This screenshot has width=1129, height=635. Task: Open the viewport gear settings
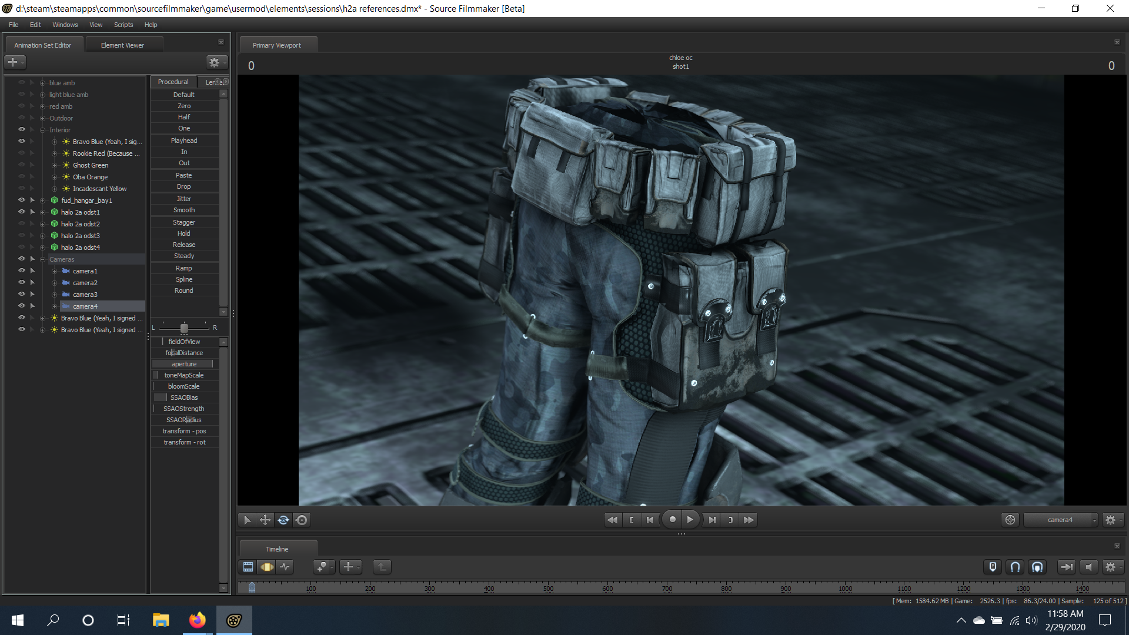click(x=1112, y=520)
